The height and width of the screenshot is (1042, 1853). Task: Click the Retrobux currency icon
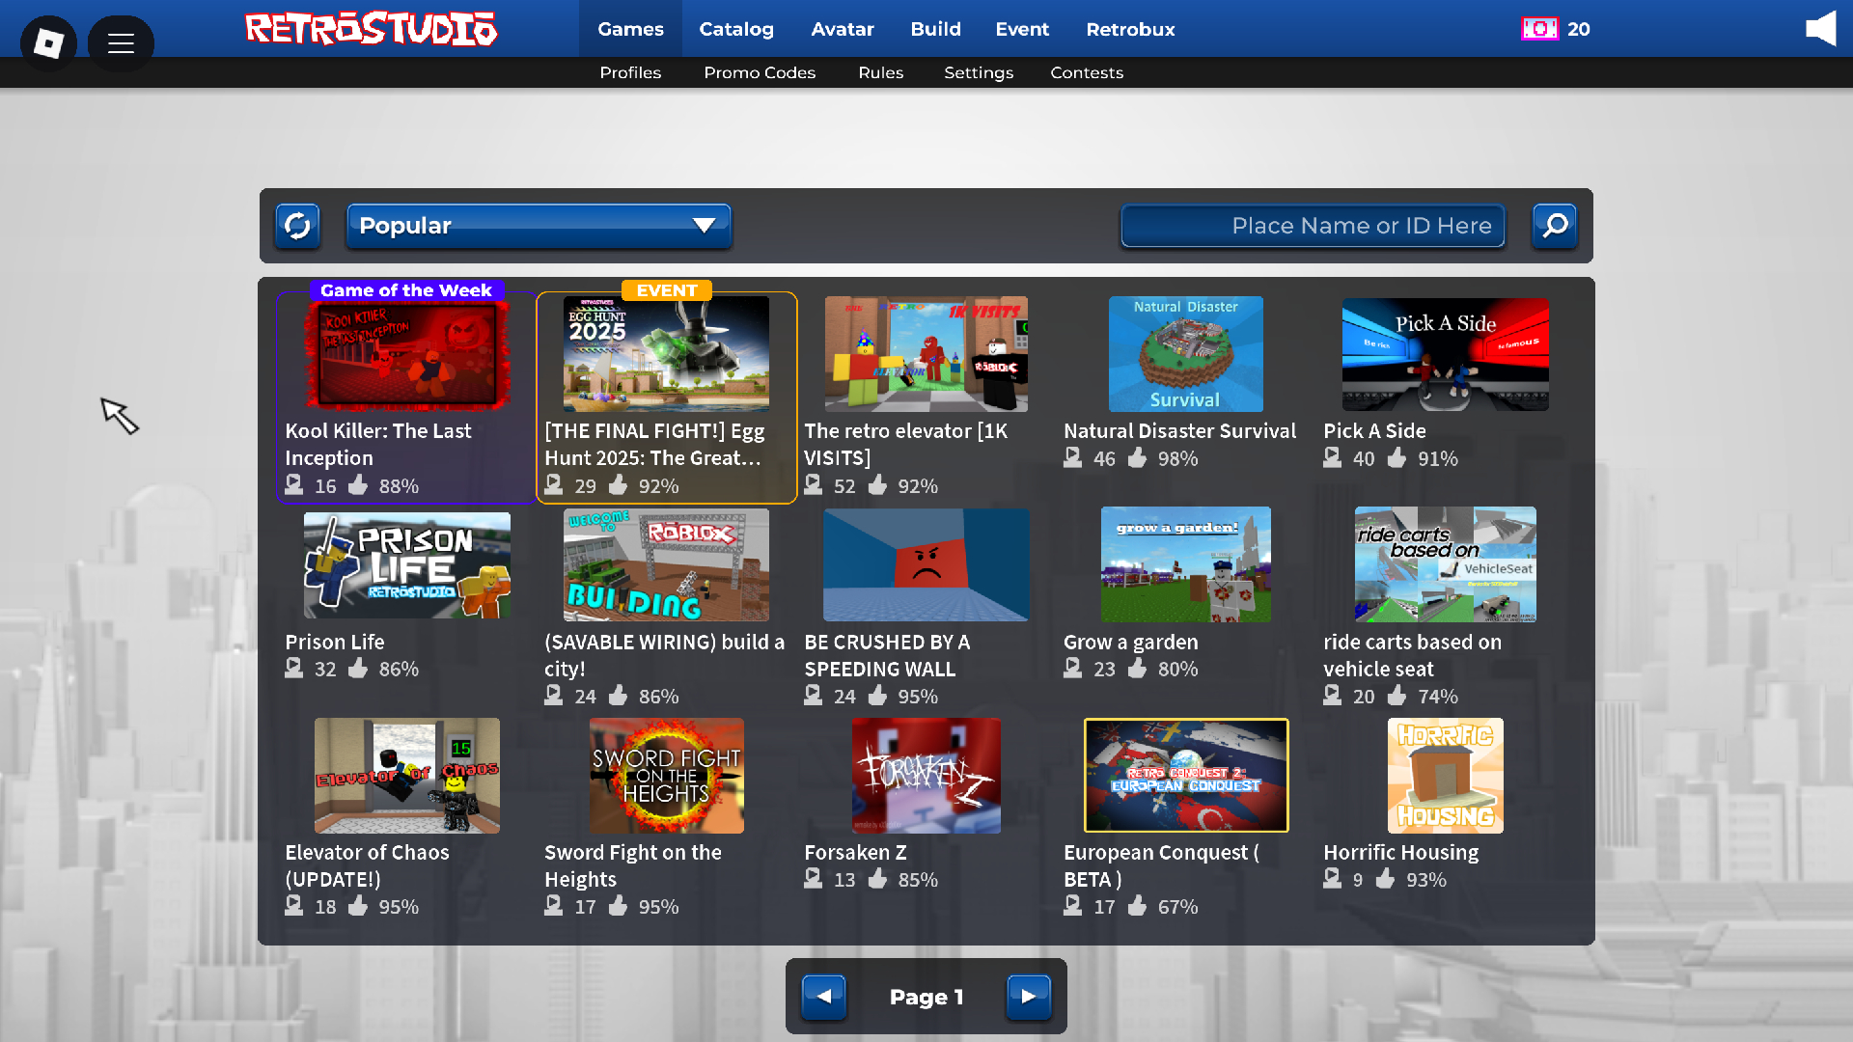1539,29
